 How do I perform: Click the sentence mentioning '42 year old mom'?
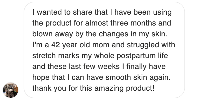104,45
